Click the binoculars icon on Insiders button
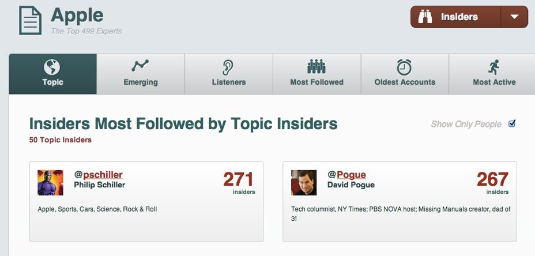This screenshot has height=256, width=535. (425, 17)
